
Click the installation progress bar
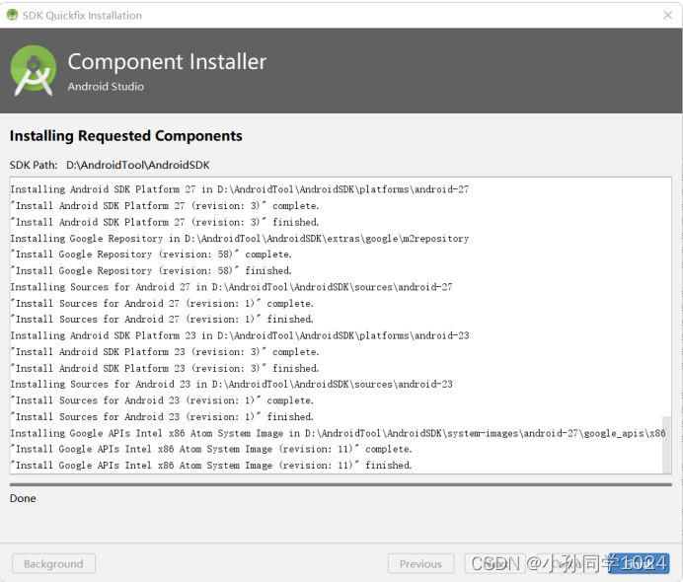point(341,484)
